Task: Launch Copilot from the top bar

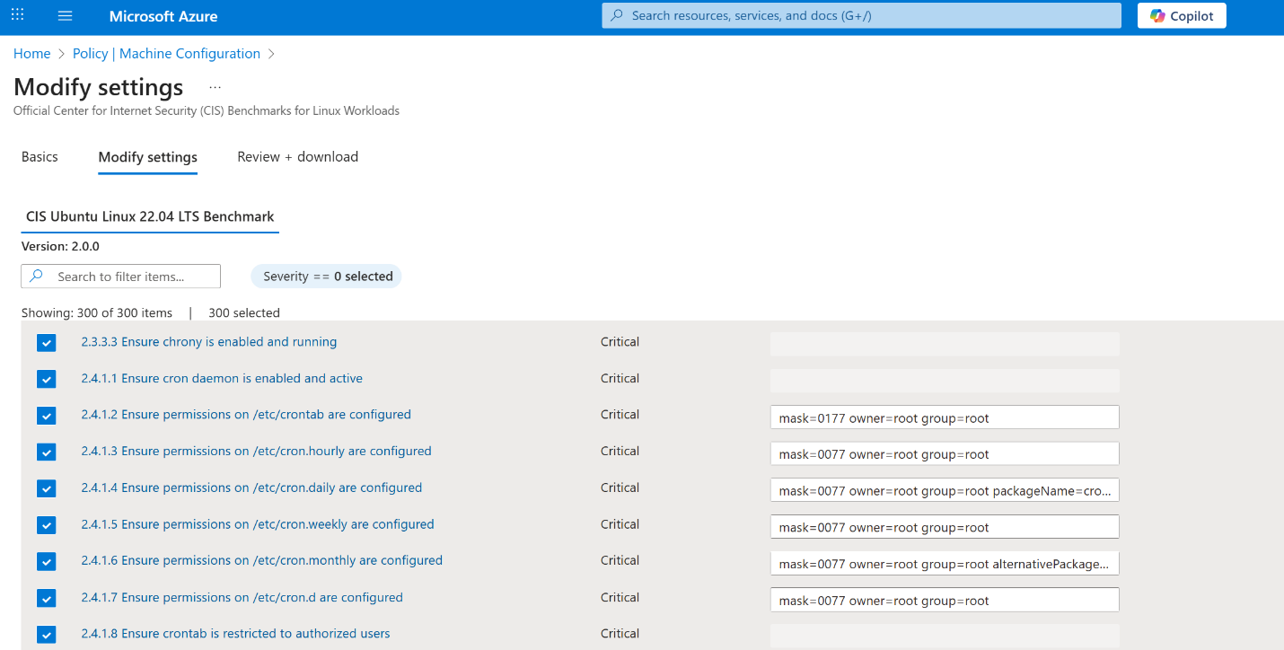Action: [x=1181, y=15]
